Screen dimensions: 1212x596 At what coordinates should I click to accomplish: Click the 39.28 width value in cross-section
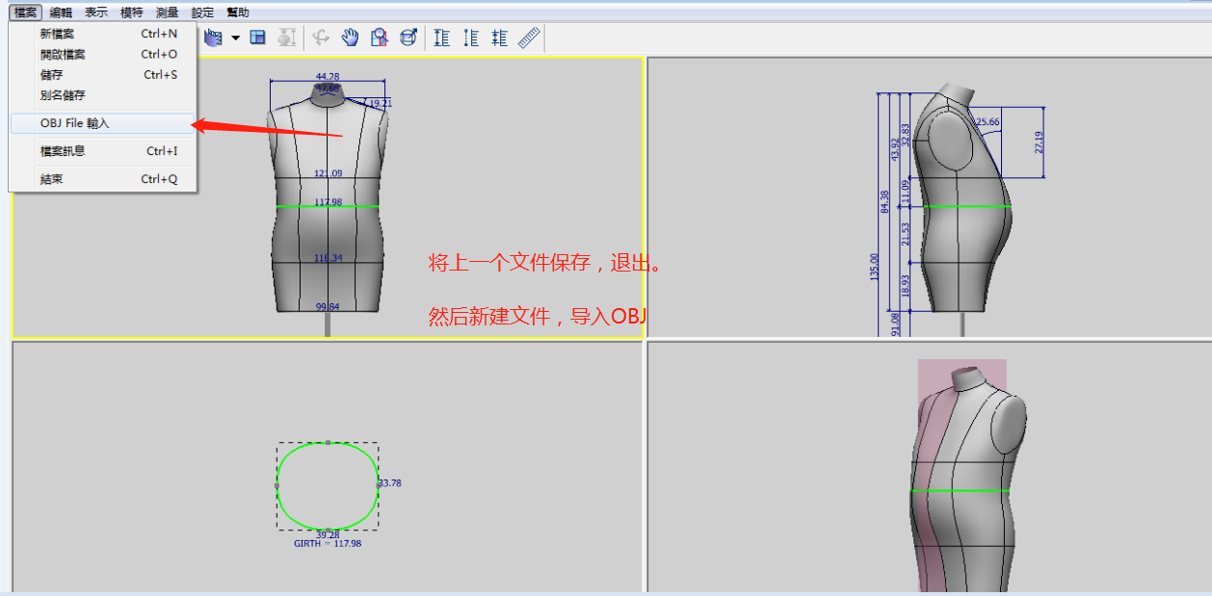point(328,533)
